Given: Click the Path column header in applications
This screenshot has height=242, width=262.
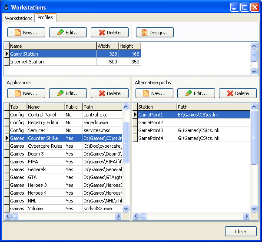Looking at the screenshot, I should tap(102, 107).
